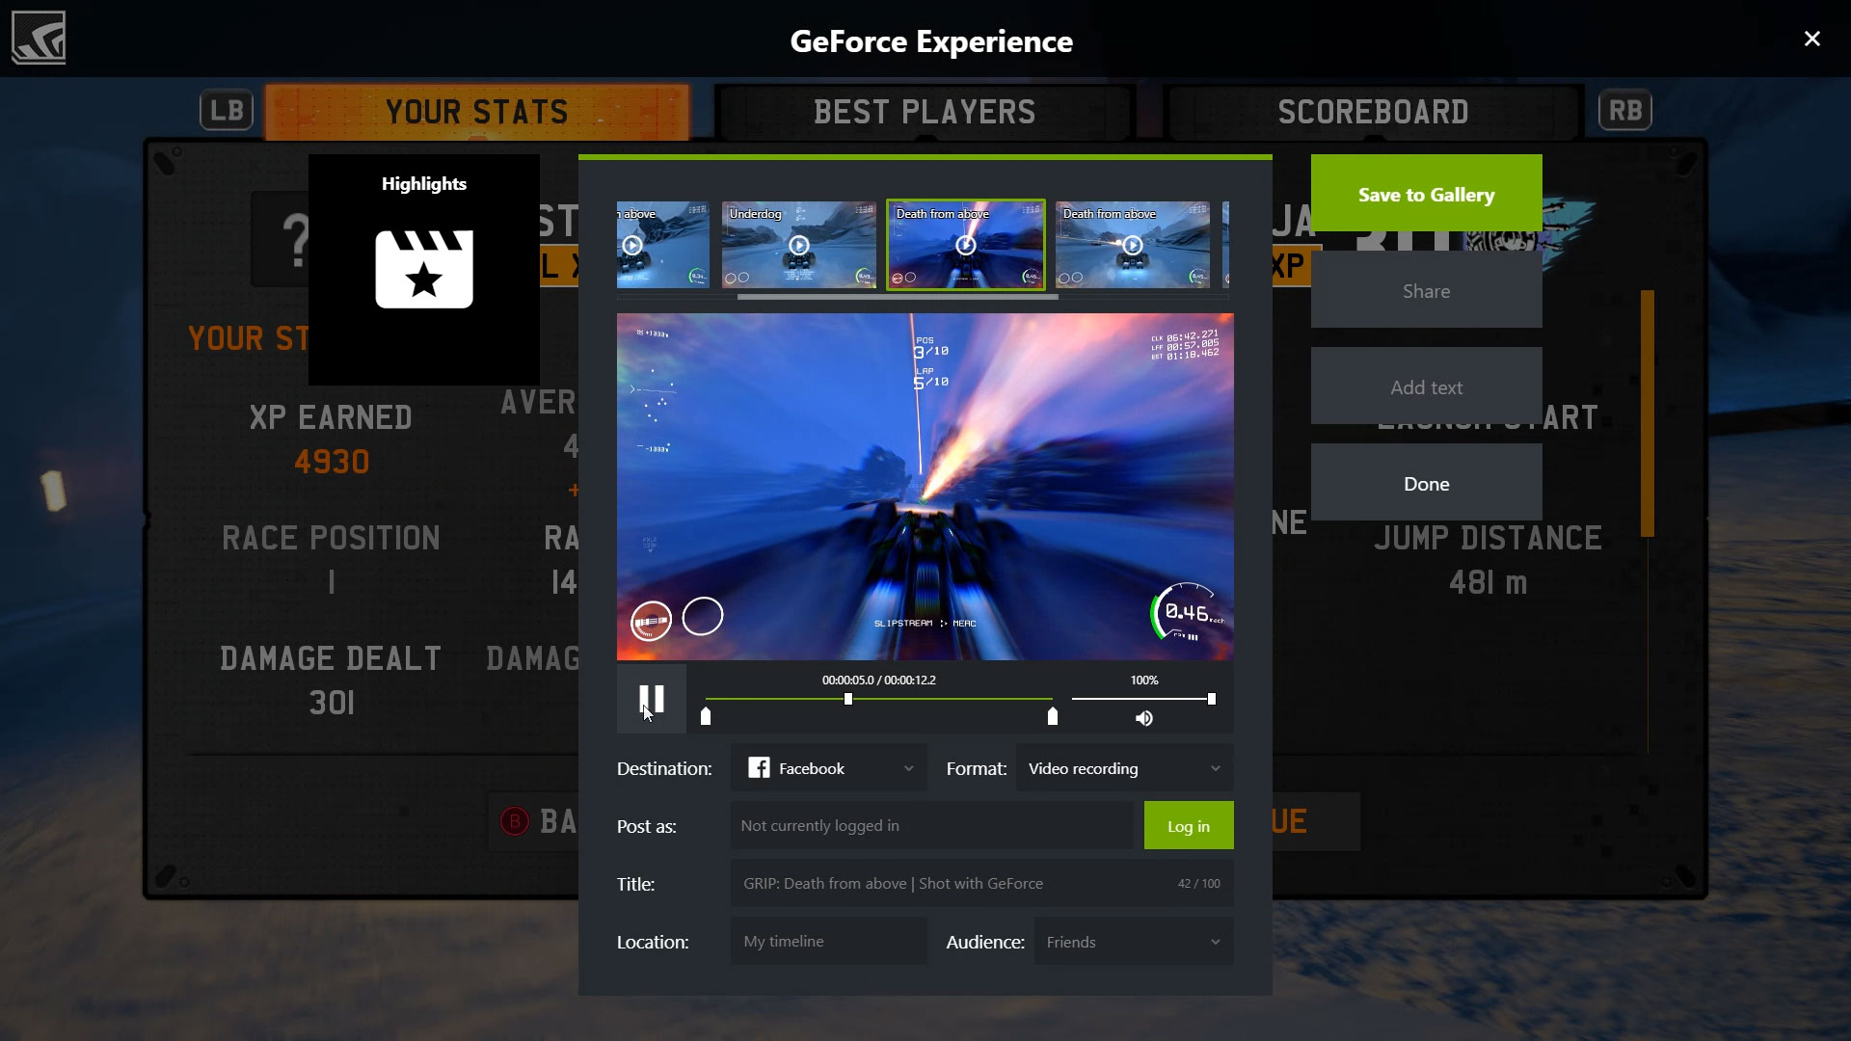Click the thumbnail strip horizontal scrollbar
Viewport: 1851px width, 1041px height.
[898, 297]
